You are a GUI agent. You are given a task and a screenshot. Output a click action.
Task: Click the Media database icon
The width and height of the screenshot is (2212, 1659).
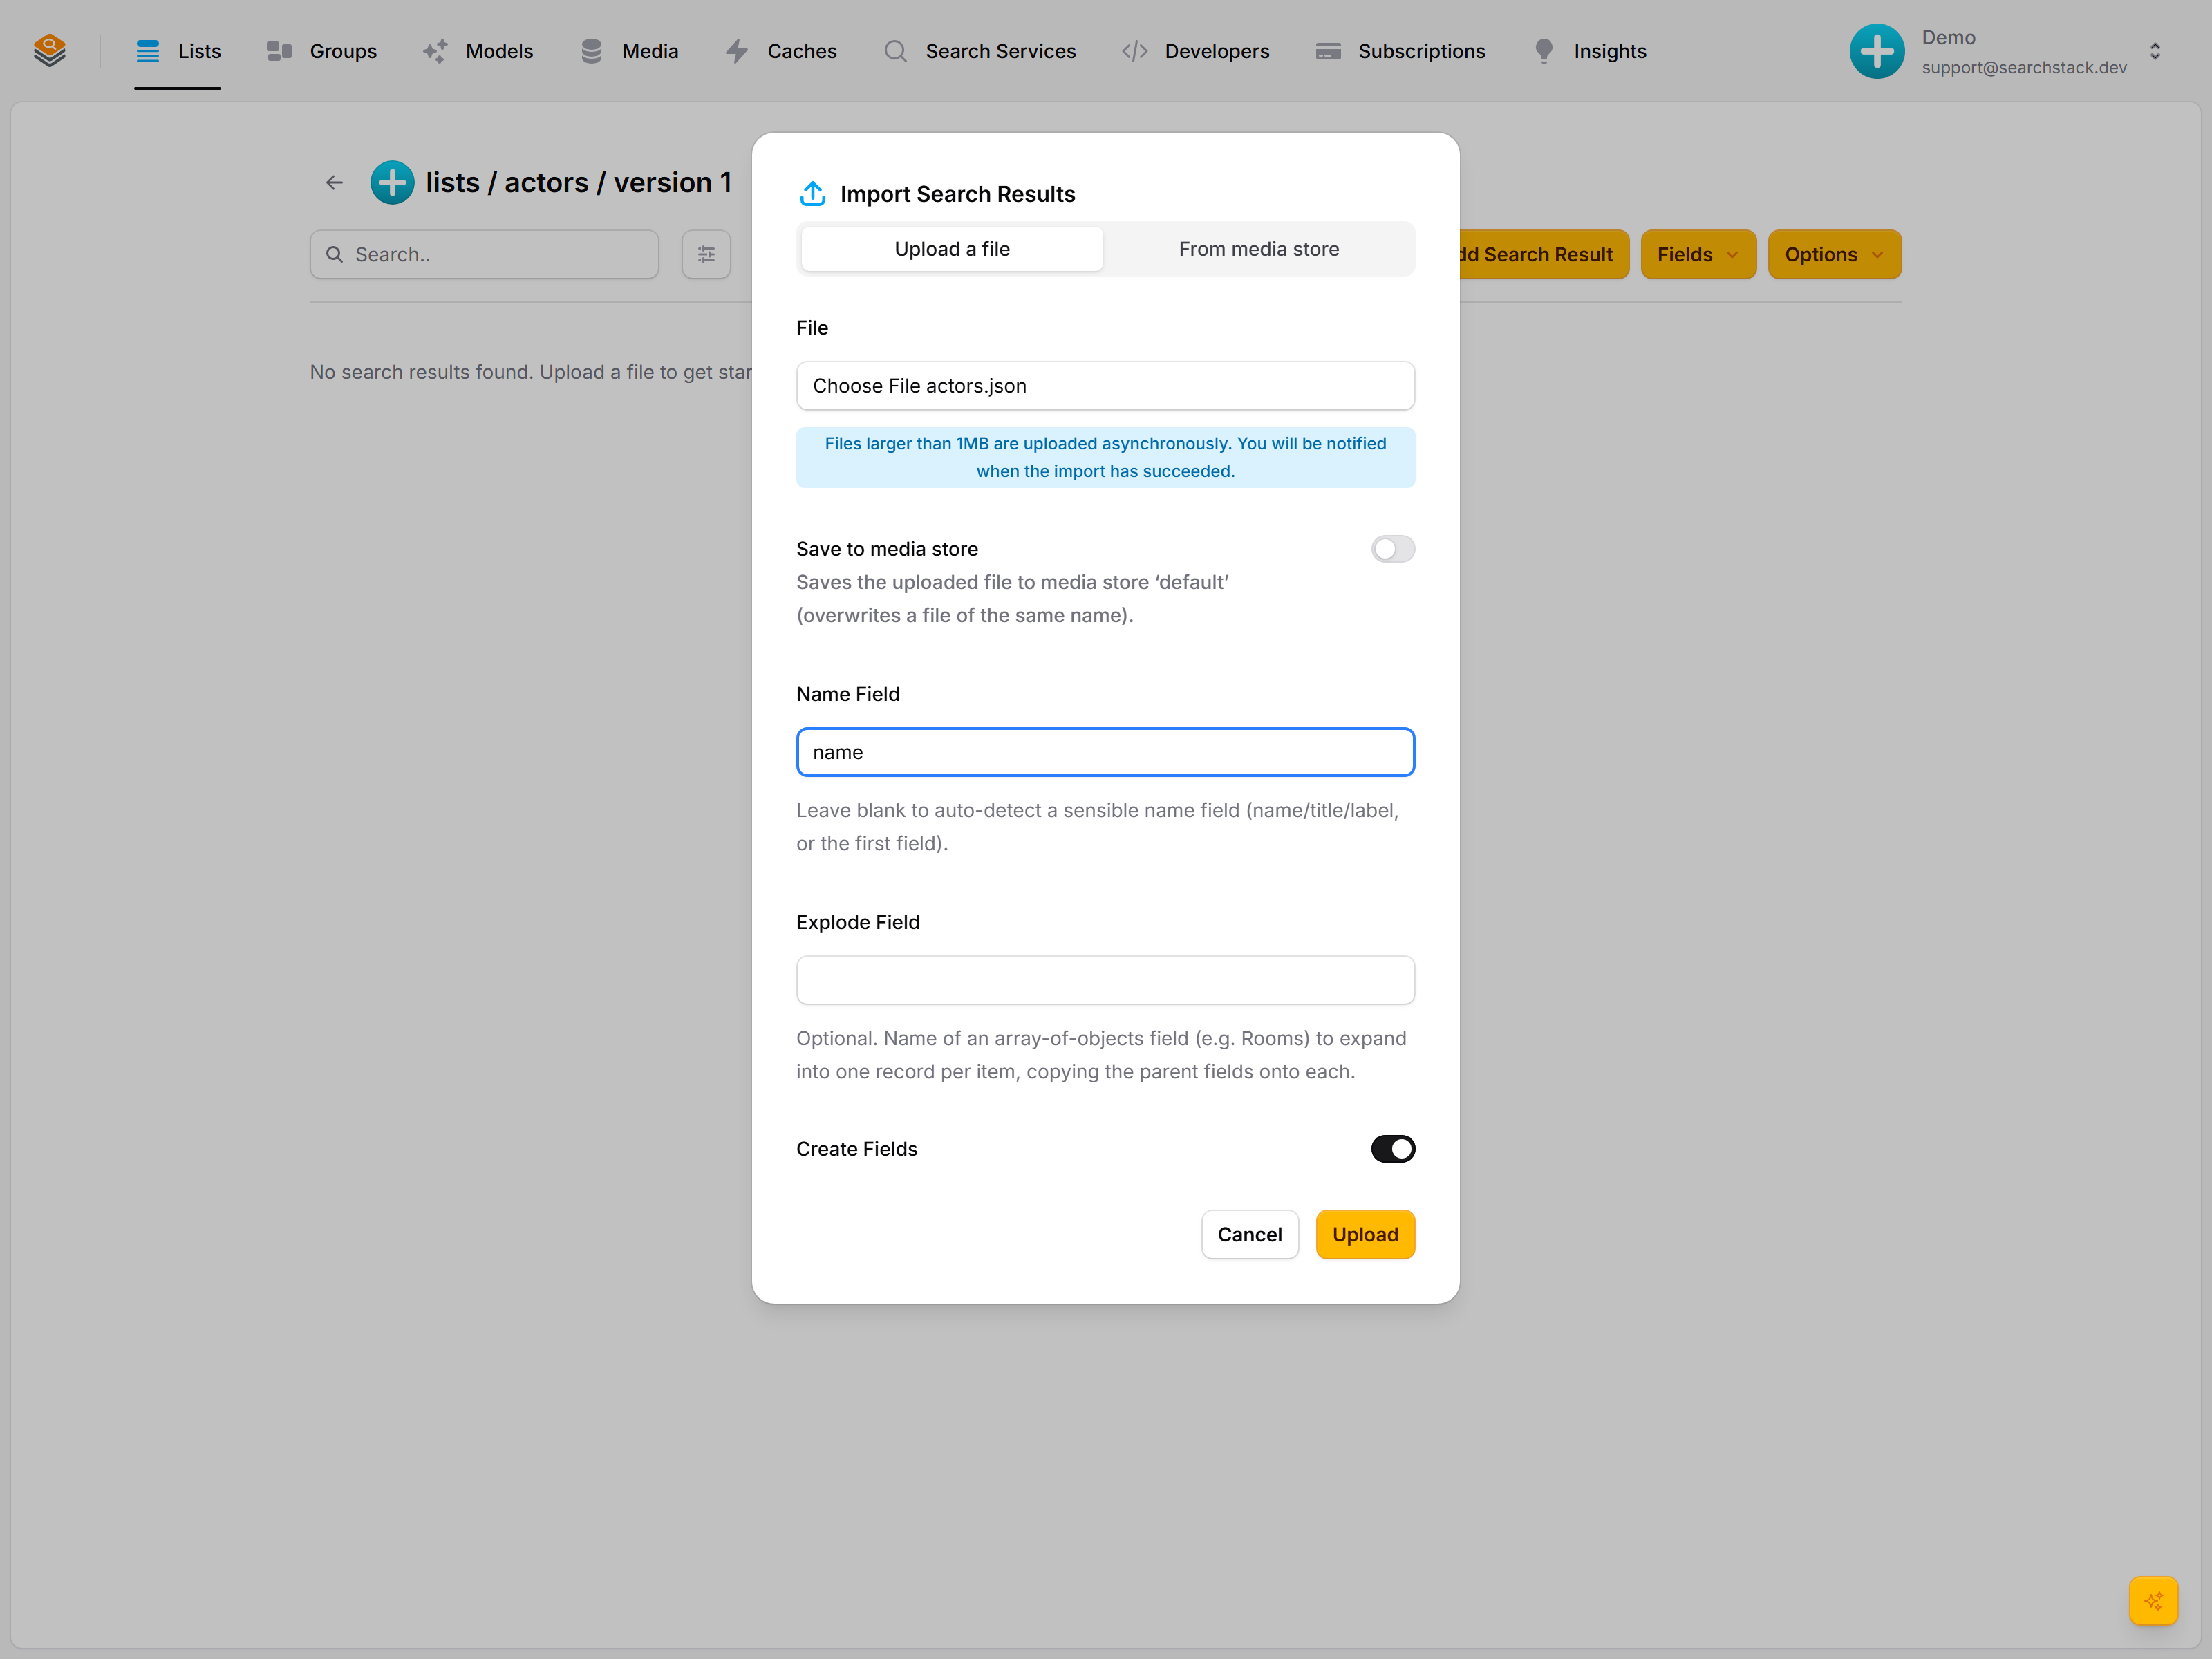(x=591, y=51)
